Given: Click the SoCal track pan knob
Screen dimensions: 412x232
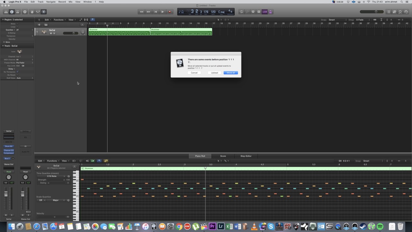Looking at the screenshot, I should tap(83, 32).
